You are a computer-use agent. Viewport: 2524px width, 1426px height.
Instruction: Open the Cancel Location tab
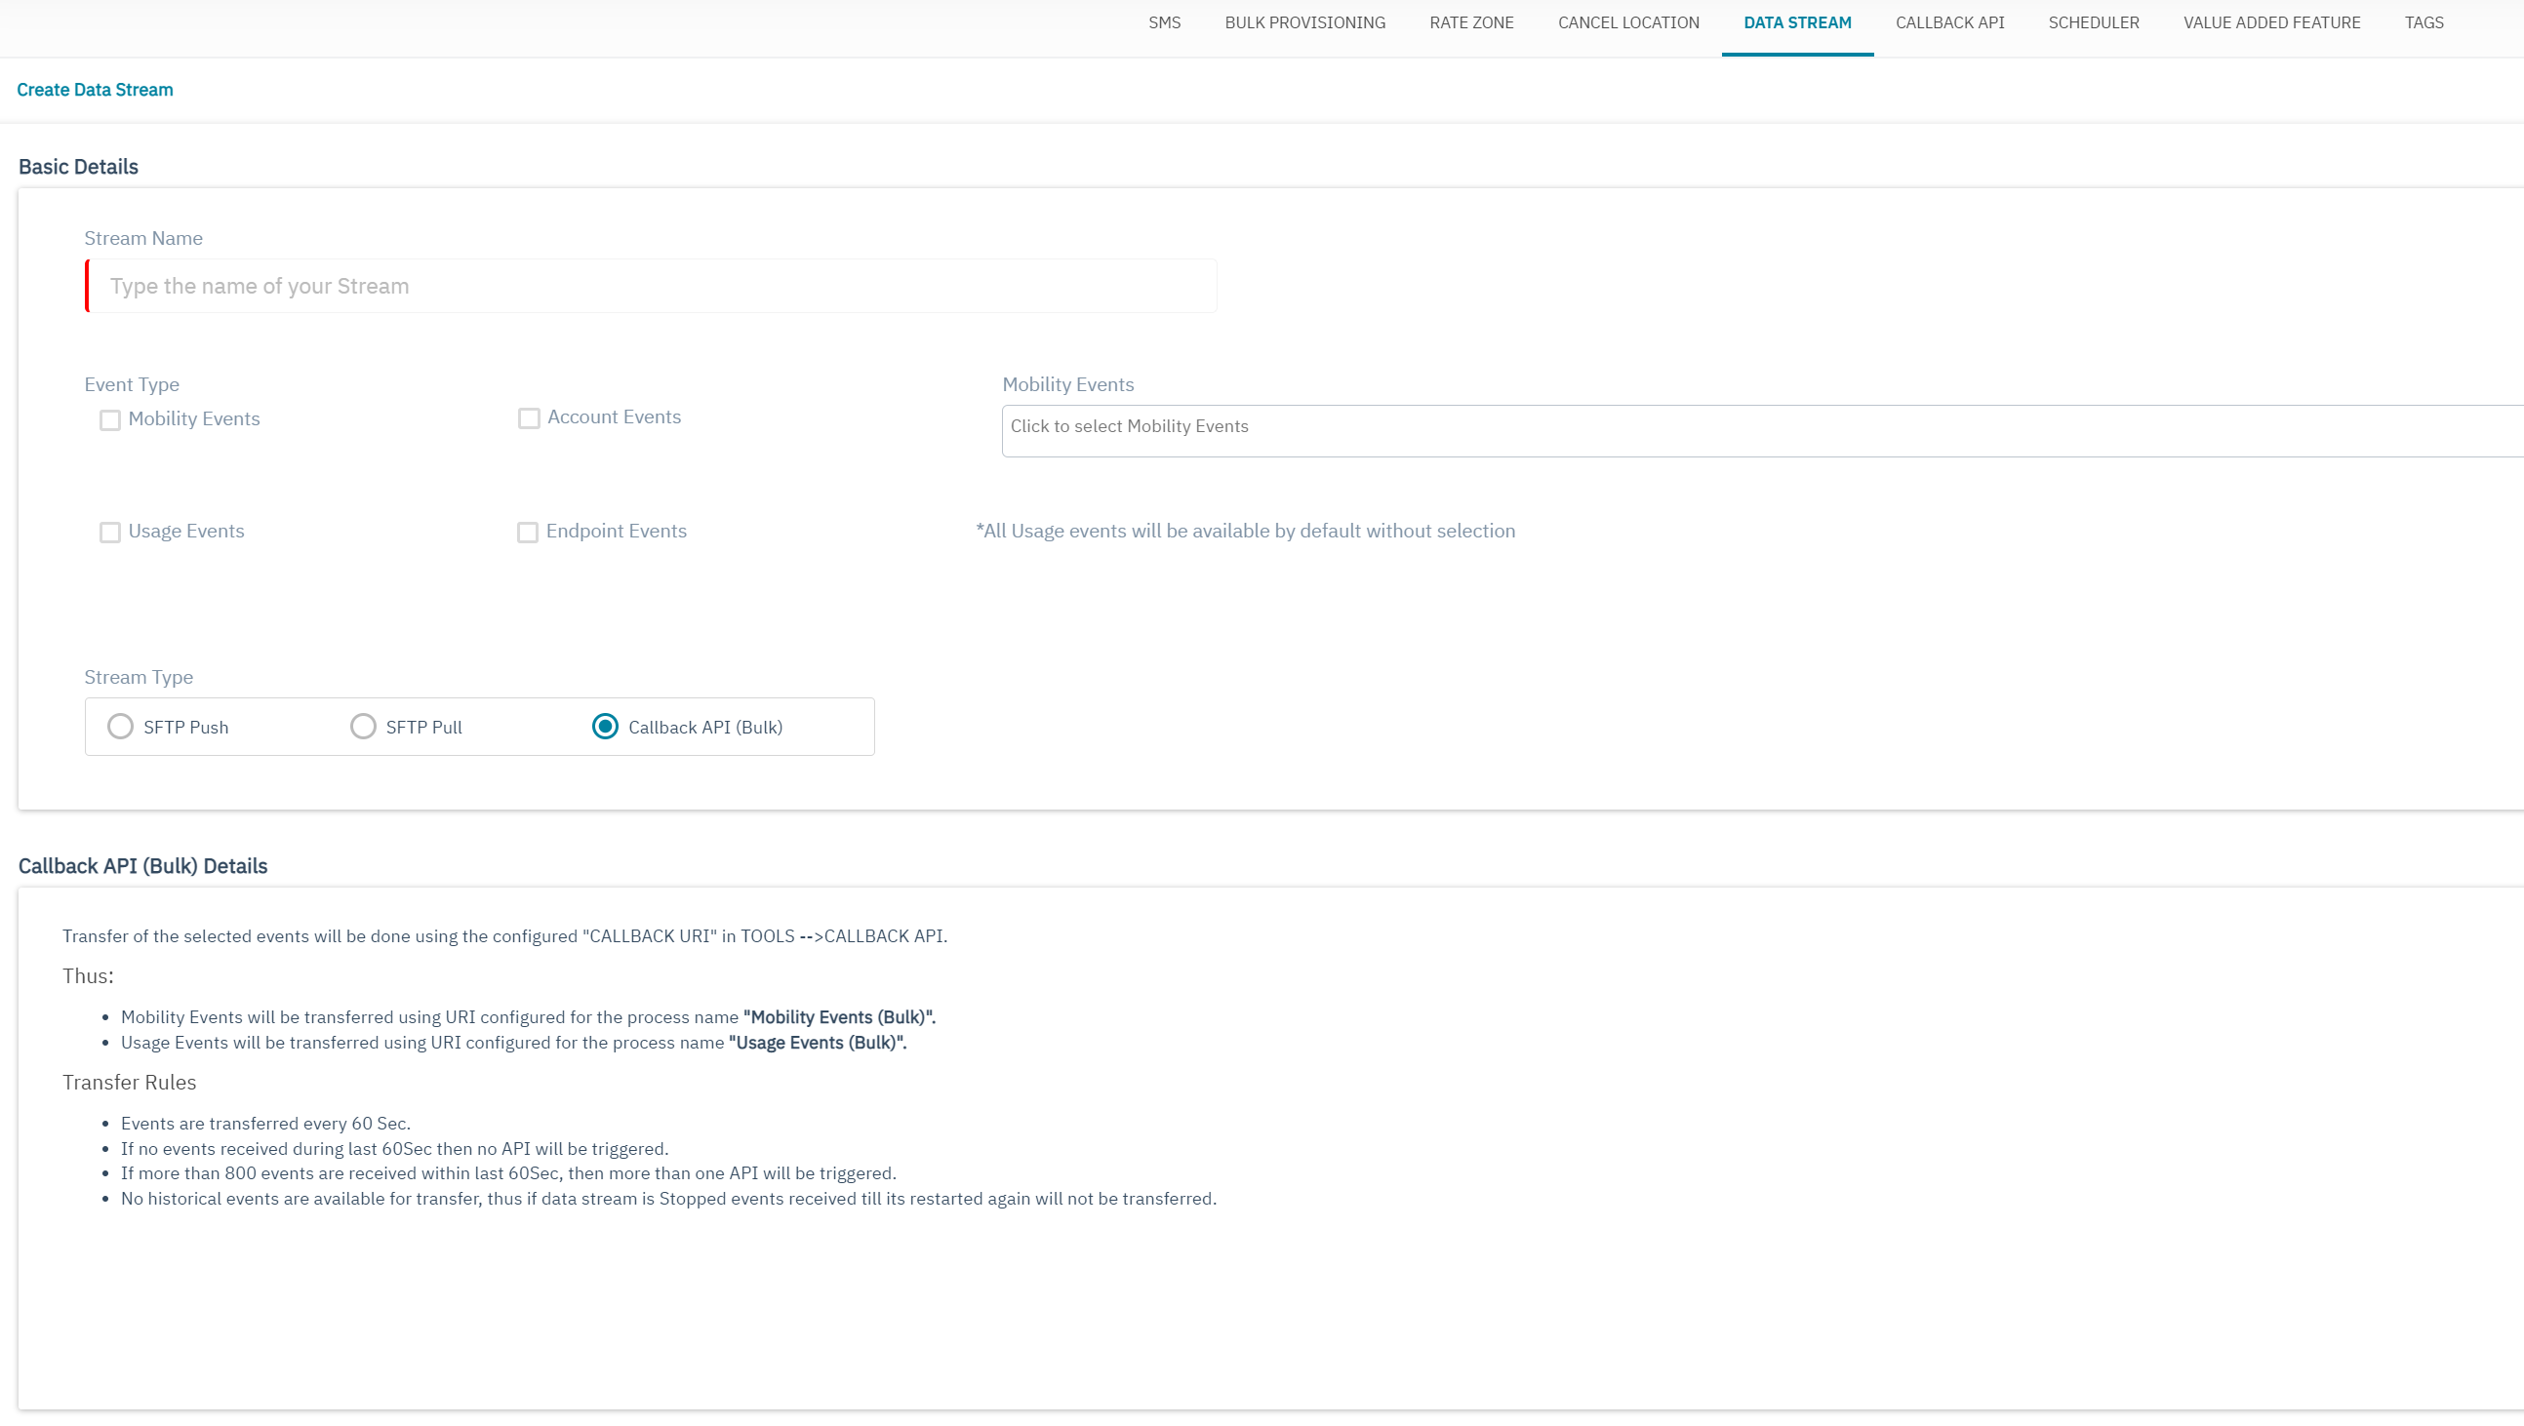click(x=1627, y=22)
